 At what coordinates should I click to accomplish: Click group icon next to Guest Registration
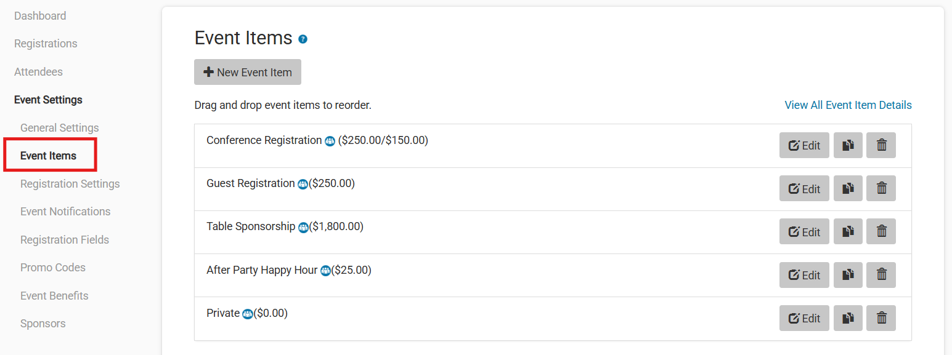pyautogui.click(x=303, y=184)
